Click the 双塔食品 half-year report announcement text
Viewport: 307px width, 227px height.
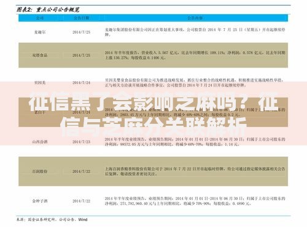[195, 55]
